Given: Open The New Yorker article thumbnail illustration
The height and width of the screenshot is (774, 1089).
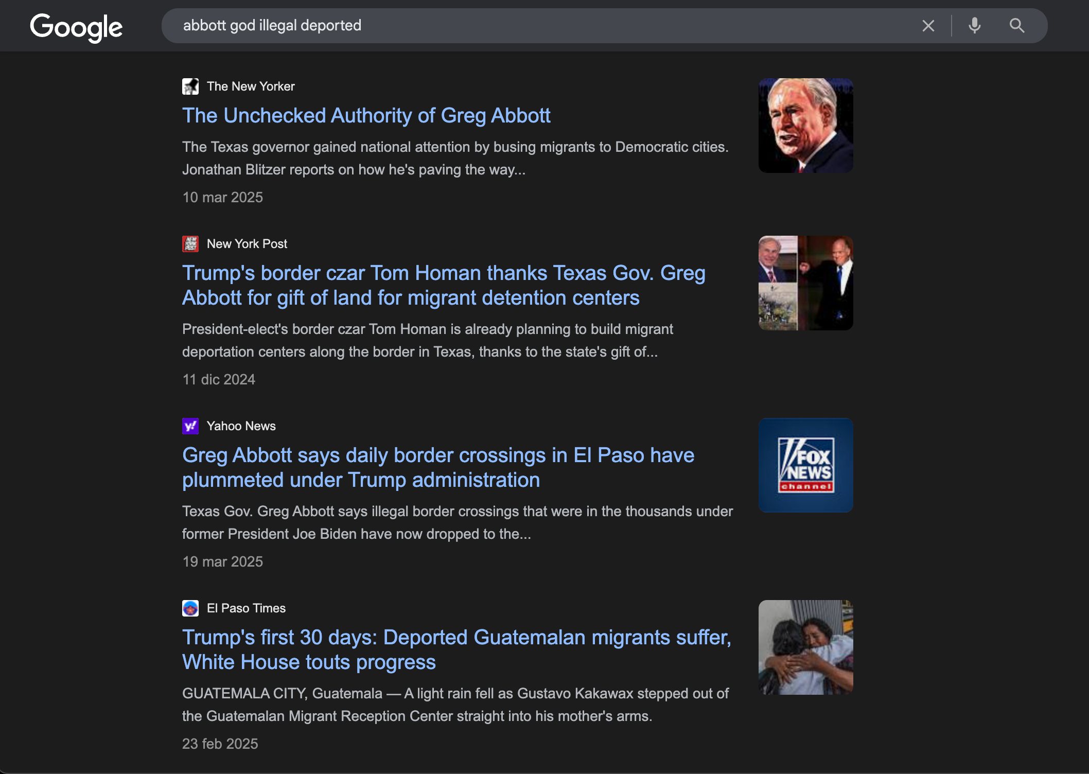Looking at the screenshot, I should (x=805, y=126).
